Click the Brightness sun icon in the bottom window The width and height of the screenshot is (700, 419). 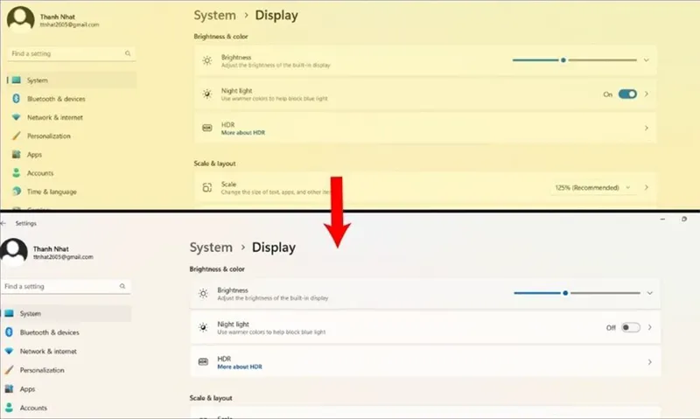tap(203, 293)
